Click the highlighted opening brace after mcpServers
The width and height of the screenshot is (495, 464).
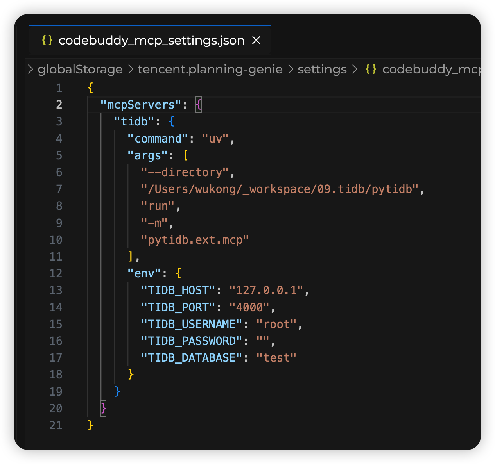(199, 105)
